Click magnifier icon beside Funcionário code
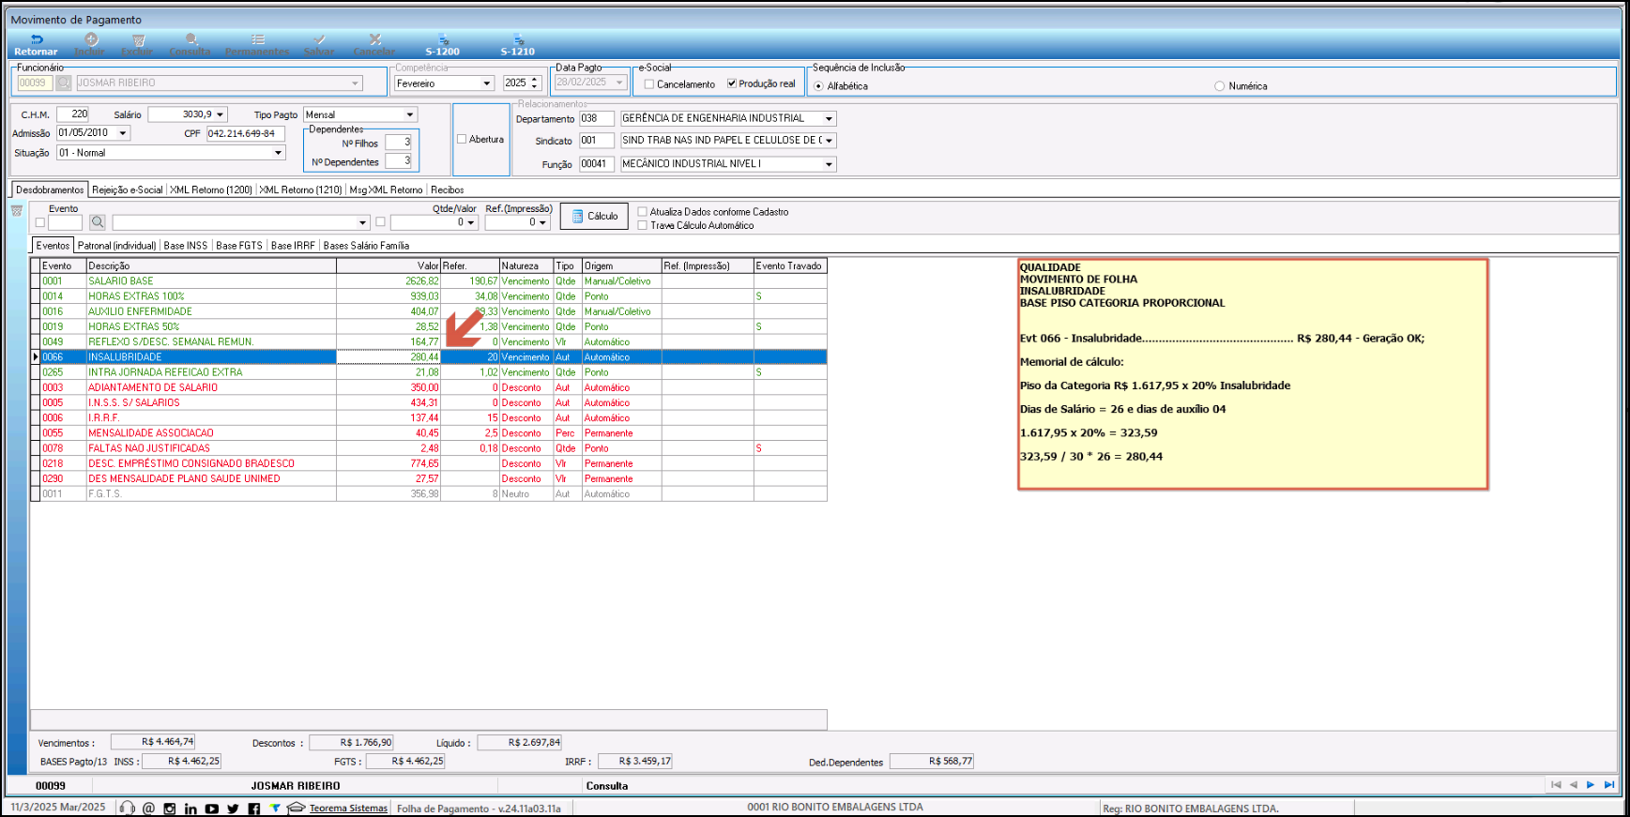Image resolution: width=1630 pixels, height=817 pixels. (64, 83)
